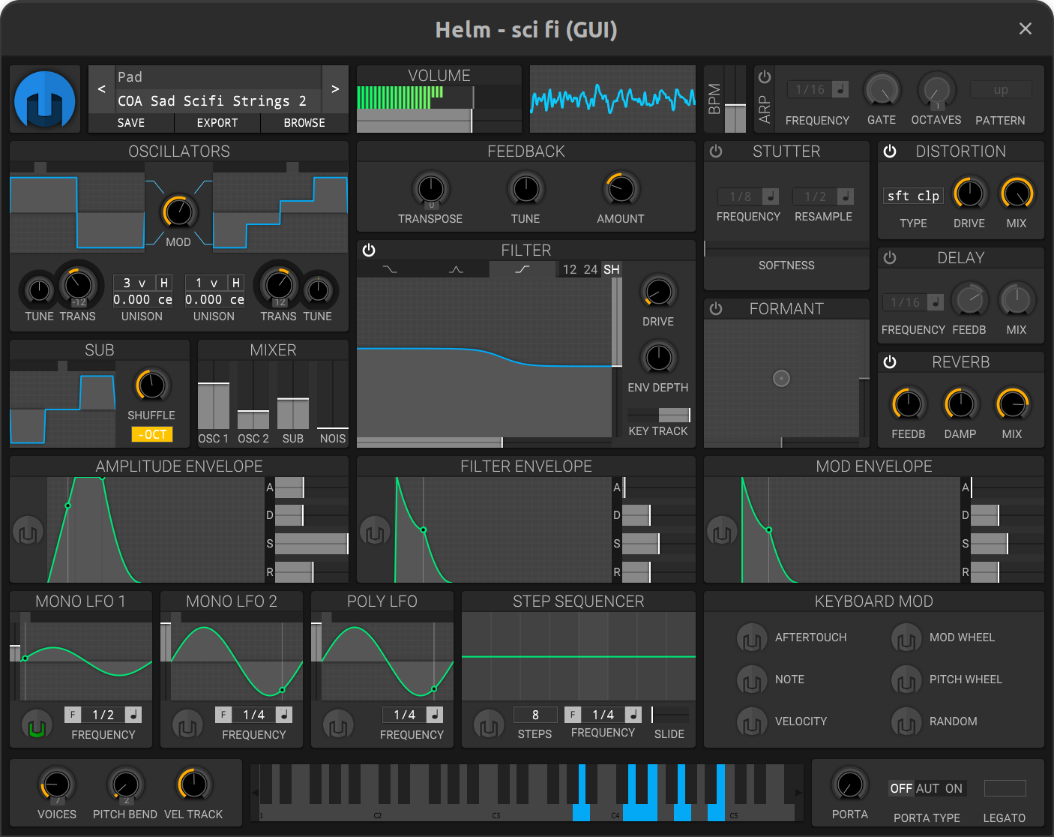The width and height of the screenshot is (1054, 837).
Task: Click the Poly LFO modulation source icon
Action: 338,725
